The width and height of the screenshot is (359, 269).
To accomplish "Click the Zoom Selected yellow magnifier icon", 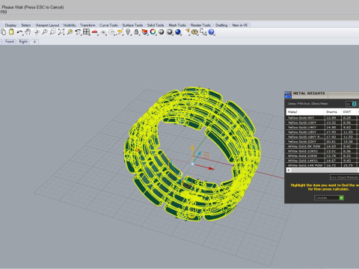I will [70, 32].
